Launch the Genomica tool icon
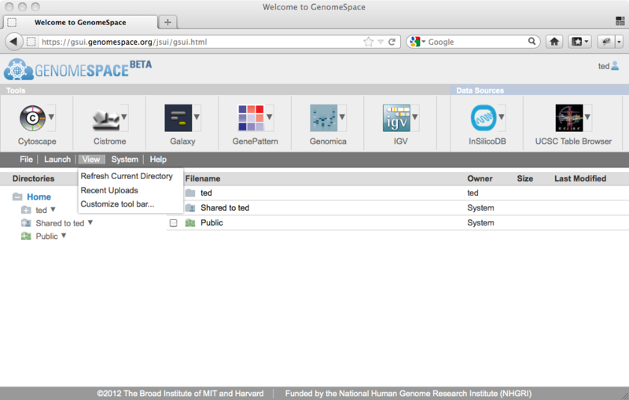The width and height of the screenshot is (629, 400). tap(323, 118)
